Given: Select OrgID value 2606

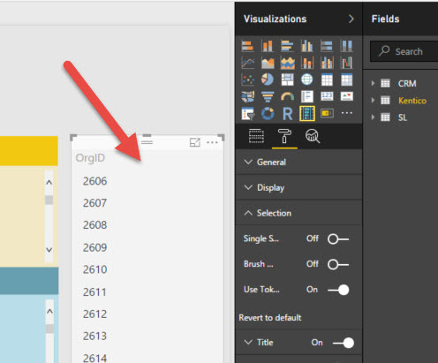Looking at the screenshot, I should click(94, 181).
